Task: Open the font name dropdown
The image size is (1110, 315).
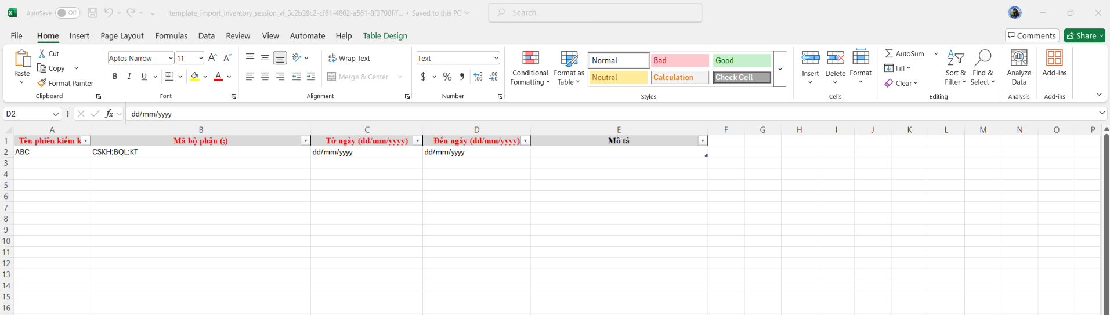Action: pos(171,58)
